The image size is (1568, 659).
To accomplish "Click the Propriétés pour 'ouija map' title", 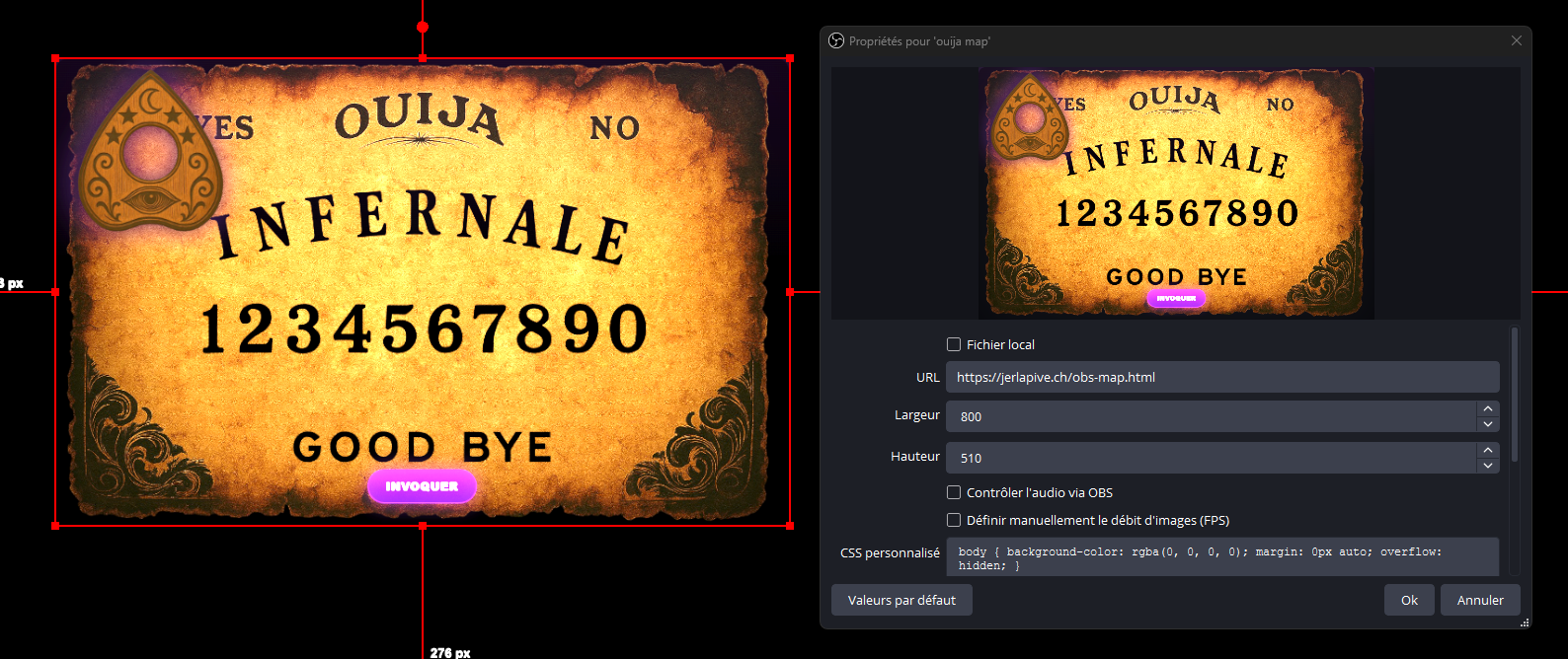I will point(919,41).
